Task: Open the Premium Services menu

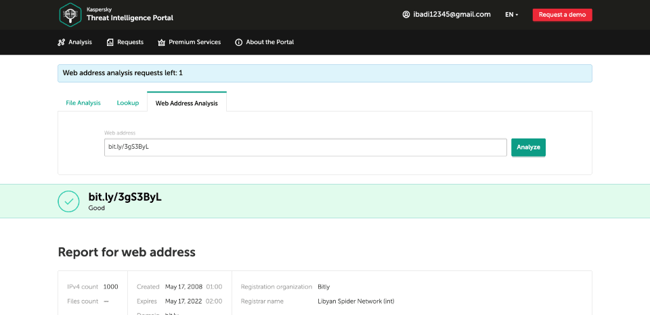Action: [x=189, y=42]
